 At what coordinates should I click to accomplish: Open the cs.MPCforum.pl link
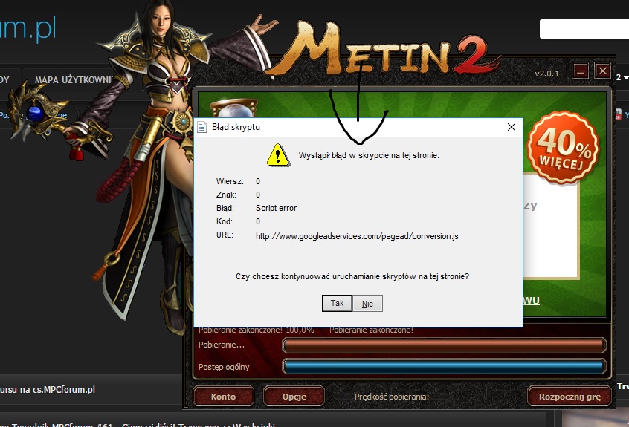[x=48, y=389]
